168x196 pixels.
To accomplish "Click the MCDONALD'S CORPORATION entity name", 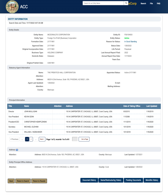I will (59, 35).
